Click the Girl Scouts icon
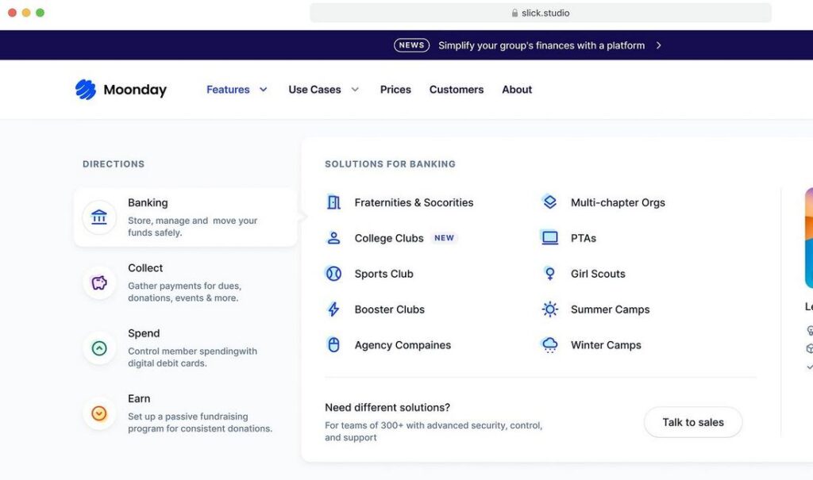Screen dimensions: 813x480 (549, 273)
